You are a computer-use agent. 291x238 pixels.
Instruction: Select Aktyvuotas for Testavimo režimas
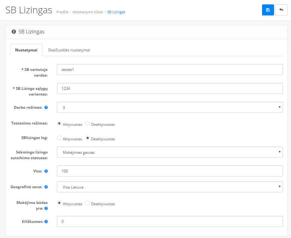[59, 124]
